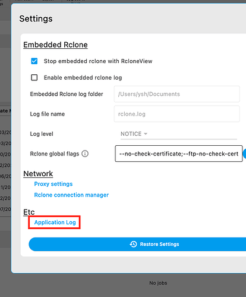Image resolution: width=246 pixels, height=297 pixels.
Task: Focus the Embedded Rclone log folder field
Action: 177,94
